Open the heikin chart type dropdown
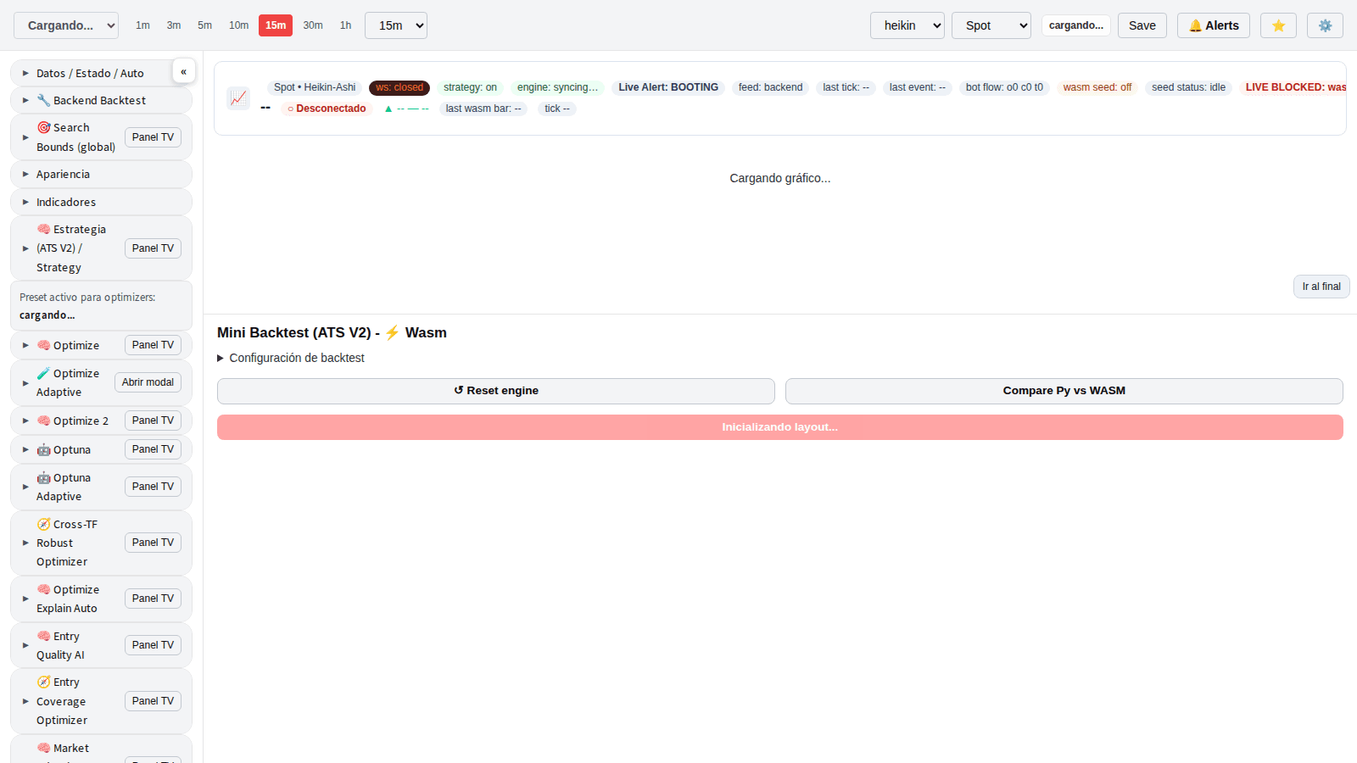 [x=907, y=25]
